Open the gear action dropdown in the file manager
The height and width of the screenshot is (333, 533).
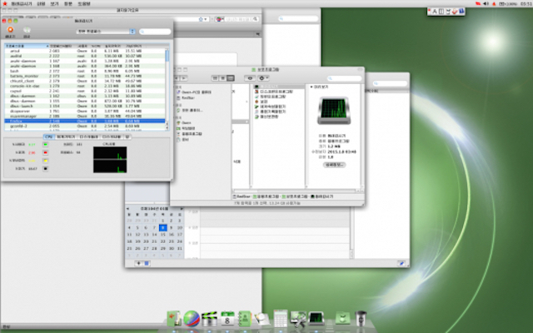tap(264, 77)
